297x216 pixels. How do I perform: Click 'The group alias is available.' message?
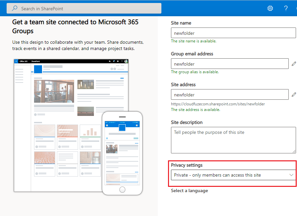click(195, 72)
